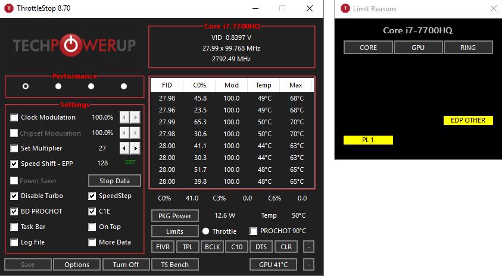Image resolution: width=502 pixels, height=276 pixels.
Task: Click the Max column header
Action: tap(296, 85)
